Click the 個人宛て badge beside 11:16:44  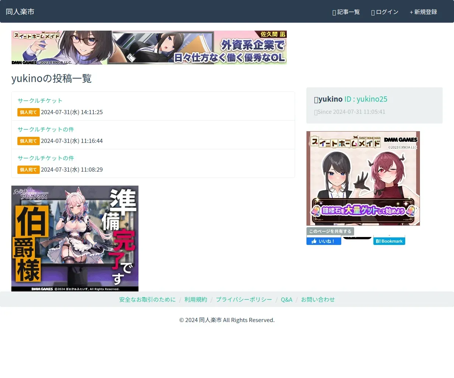coord(28,141)
